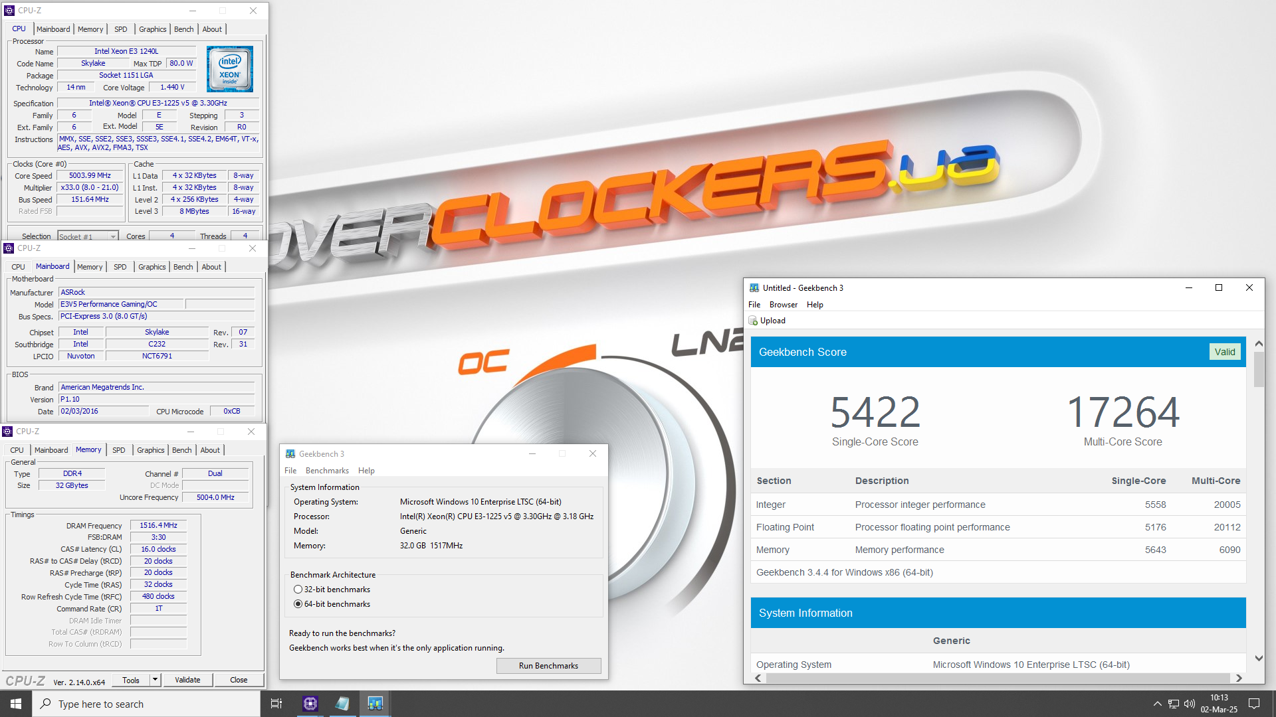Open the second taskbar app with paper icon
Screen dimensions: 1276x717
coord(343,704)
